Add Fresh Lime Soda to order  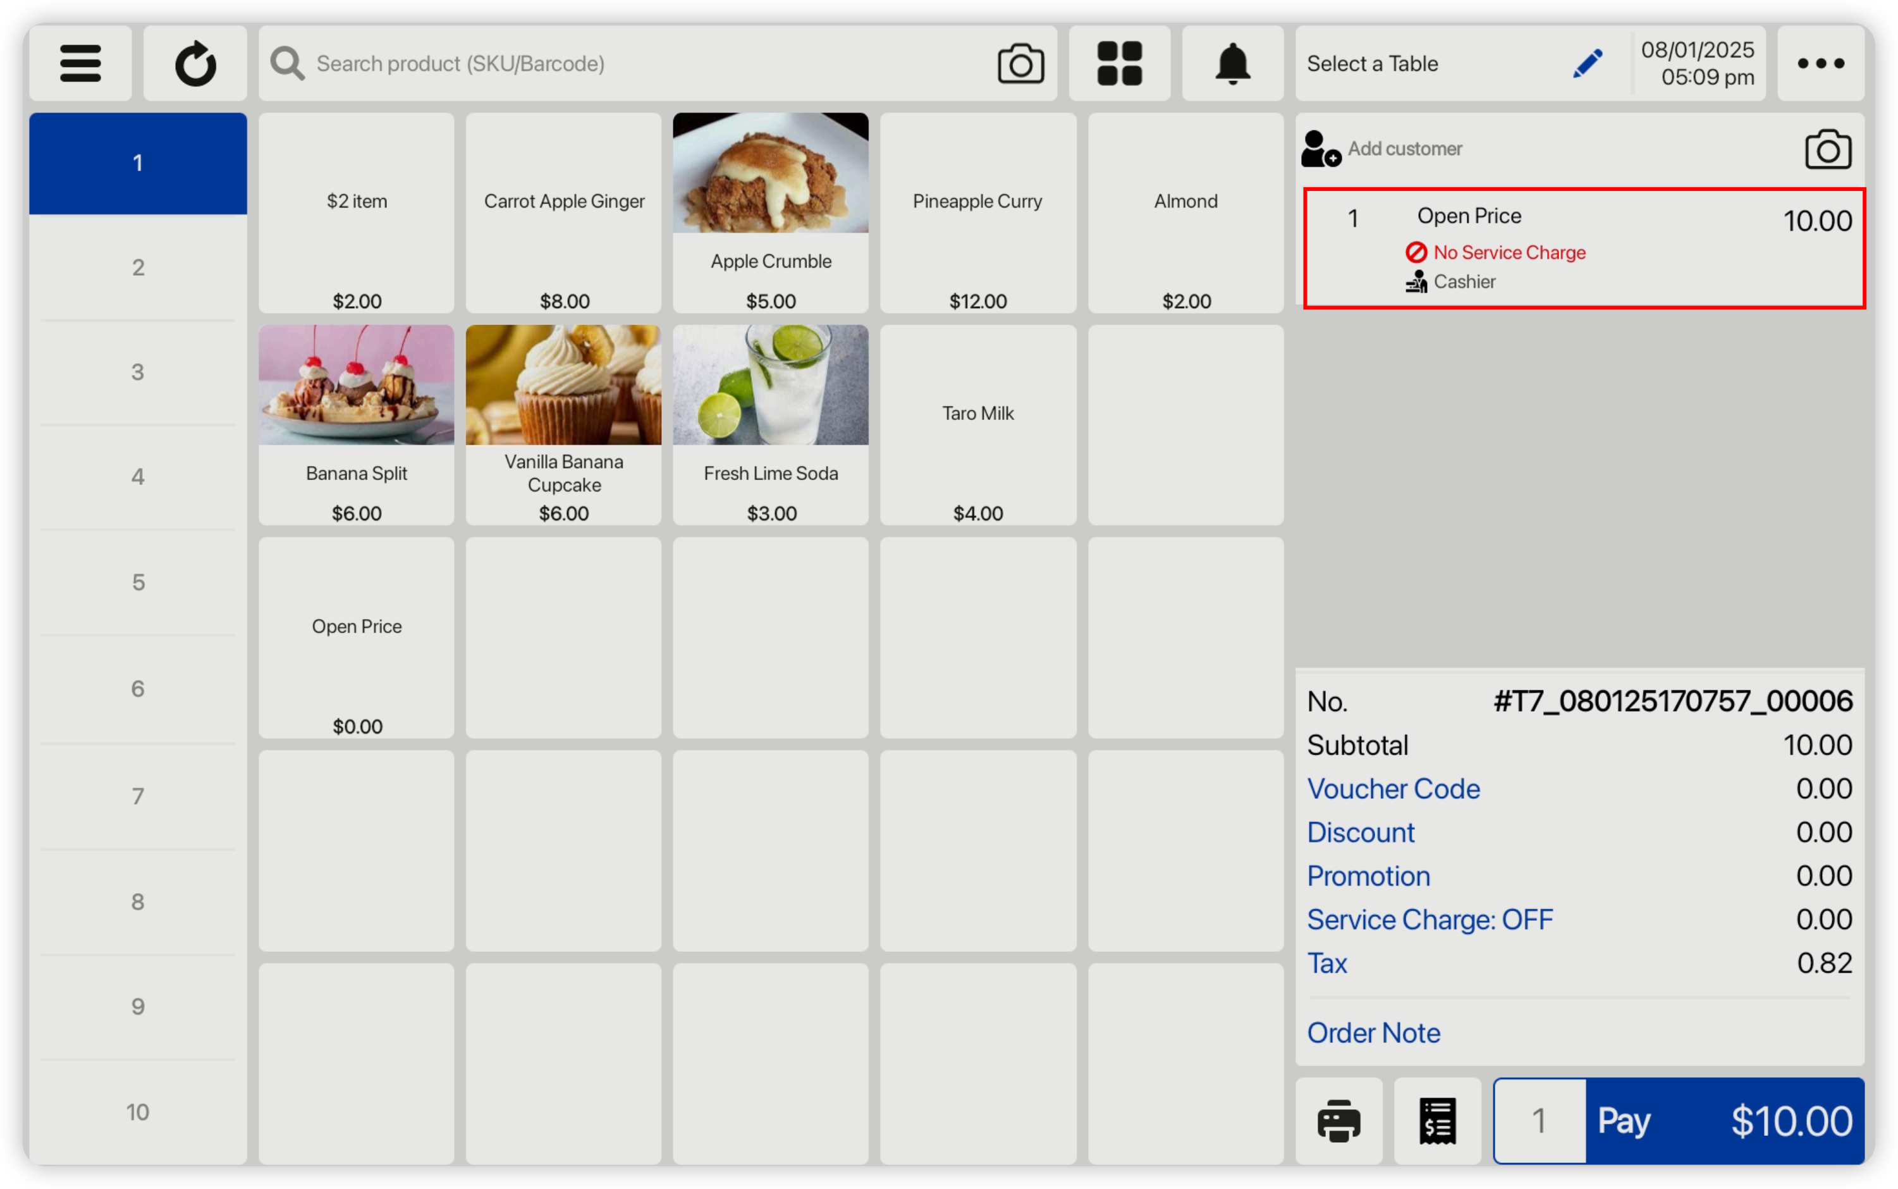(x=770, y=424)
